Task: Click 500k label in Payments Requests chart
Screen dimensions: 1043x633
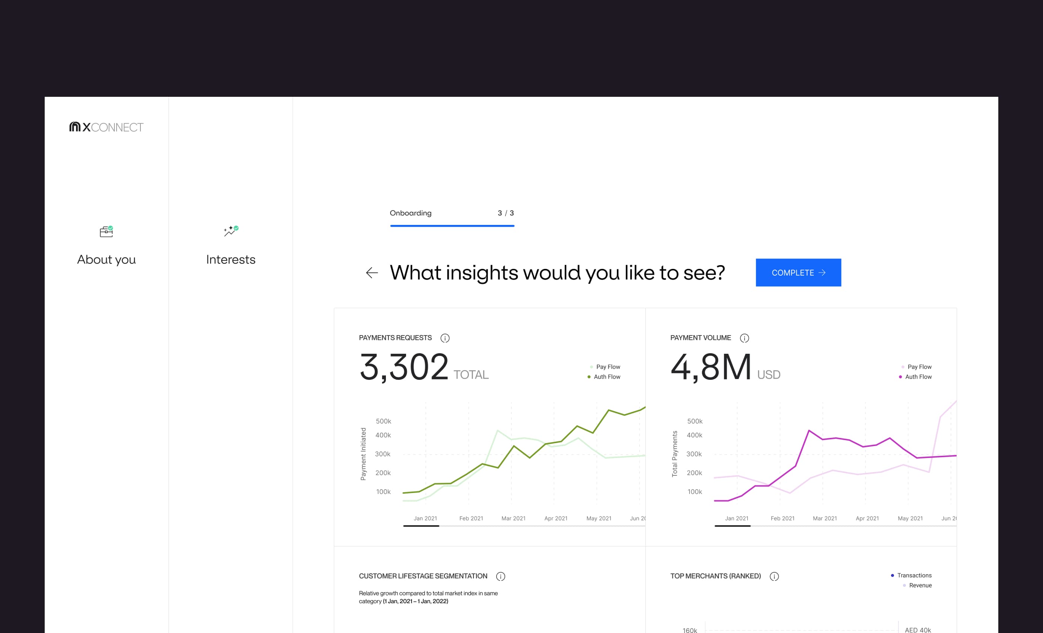Action: coord(383,421)
